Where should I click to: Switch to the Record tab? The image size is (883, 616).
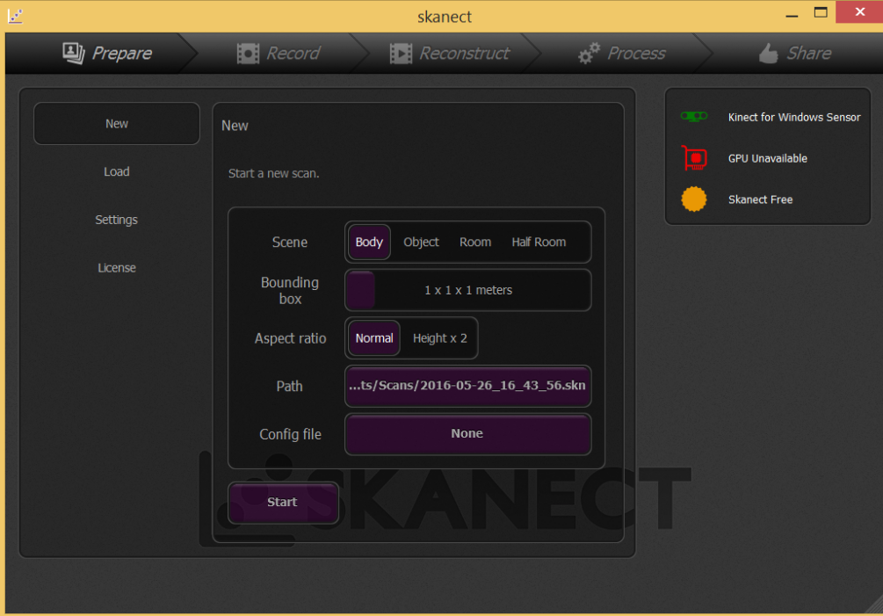coord(279,54)
